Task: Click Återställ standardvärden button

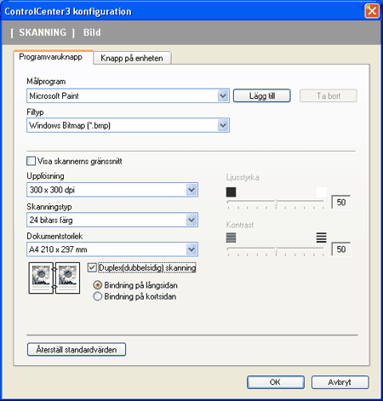Action: (x=77, y=349)
